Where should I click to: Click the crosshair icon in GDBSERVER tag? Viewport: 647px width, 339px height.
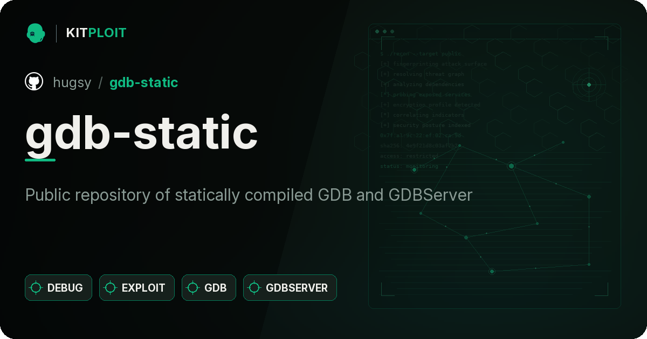tap(254, 288)
